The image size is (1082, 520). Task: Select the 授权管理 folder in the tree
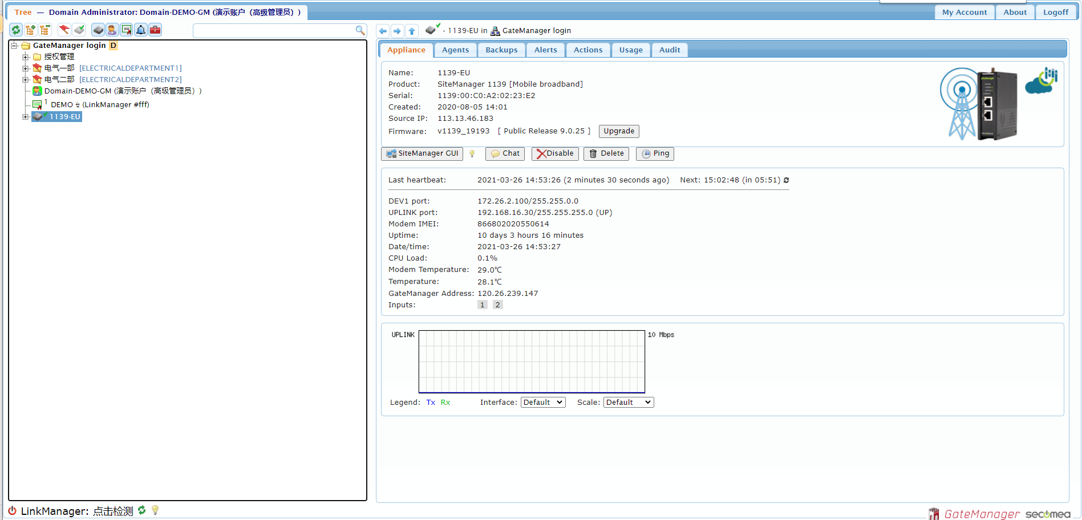click(x=59, y=57)
